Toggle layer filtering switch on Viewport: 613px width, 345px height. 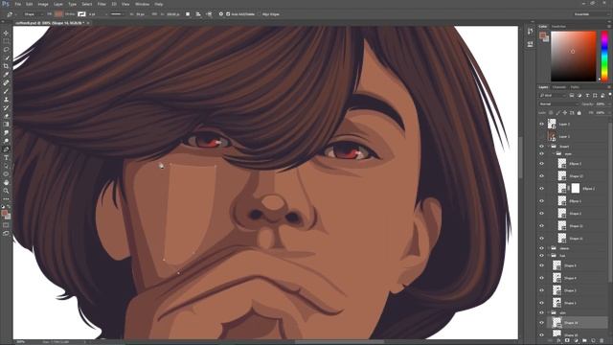610,95
